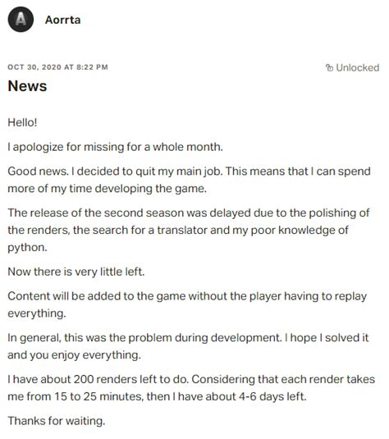Click the 'Good news' quit main job line

pyautogui.click(x=189, y=171)
